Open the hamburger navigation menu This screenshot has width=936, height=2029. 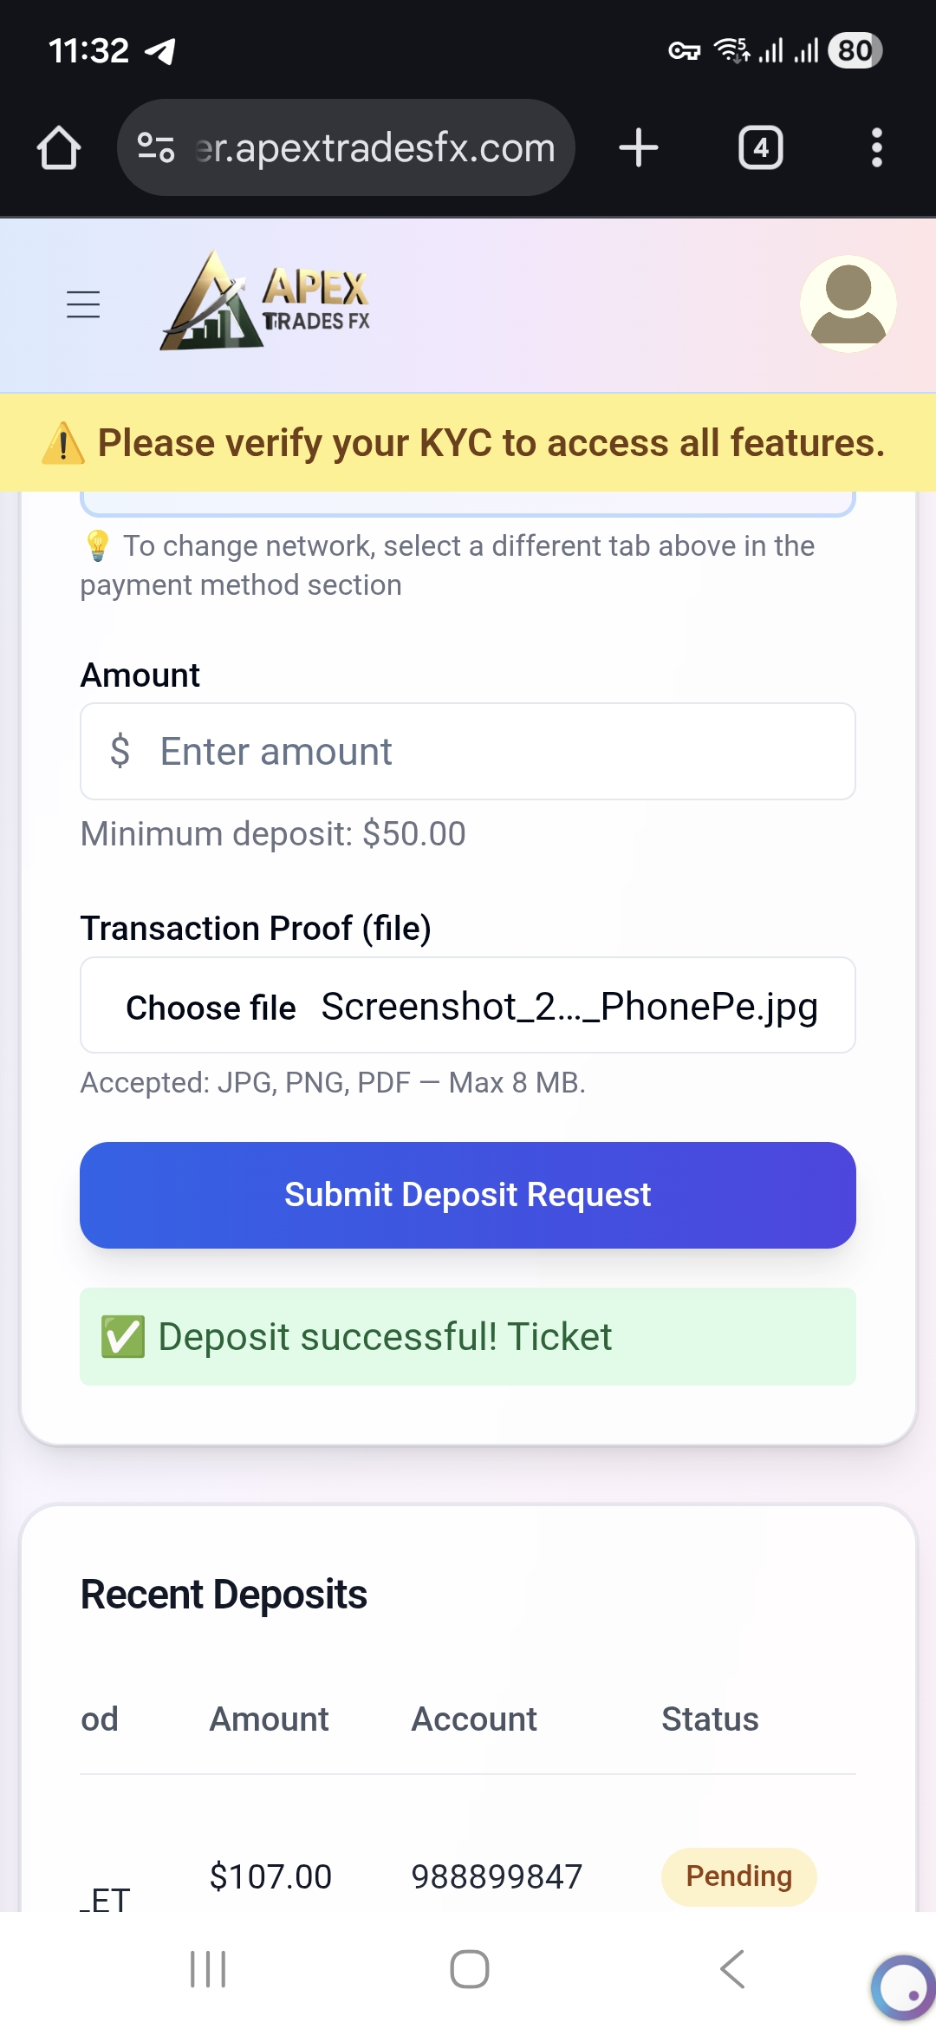[x=83, y=304]
